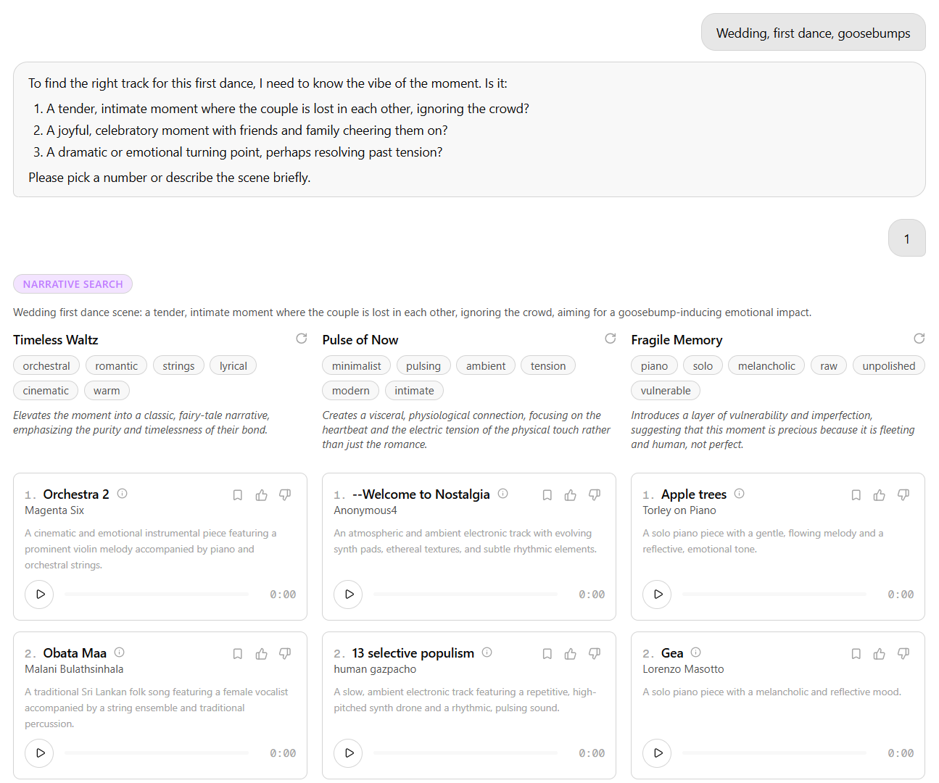Image resolution: width=939 pixels, height=783 pixels.
Task: Select the modern tag
Action: 351,391
